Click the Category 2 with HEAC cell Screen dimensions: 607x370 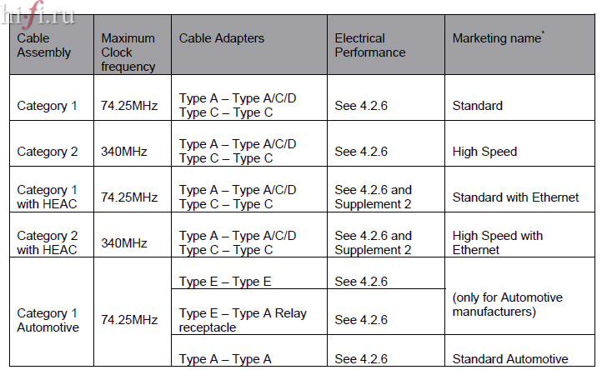coord(47,242)
